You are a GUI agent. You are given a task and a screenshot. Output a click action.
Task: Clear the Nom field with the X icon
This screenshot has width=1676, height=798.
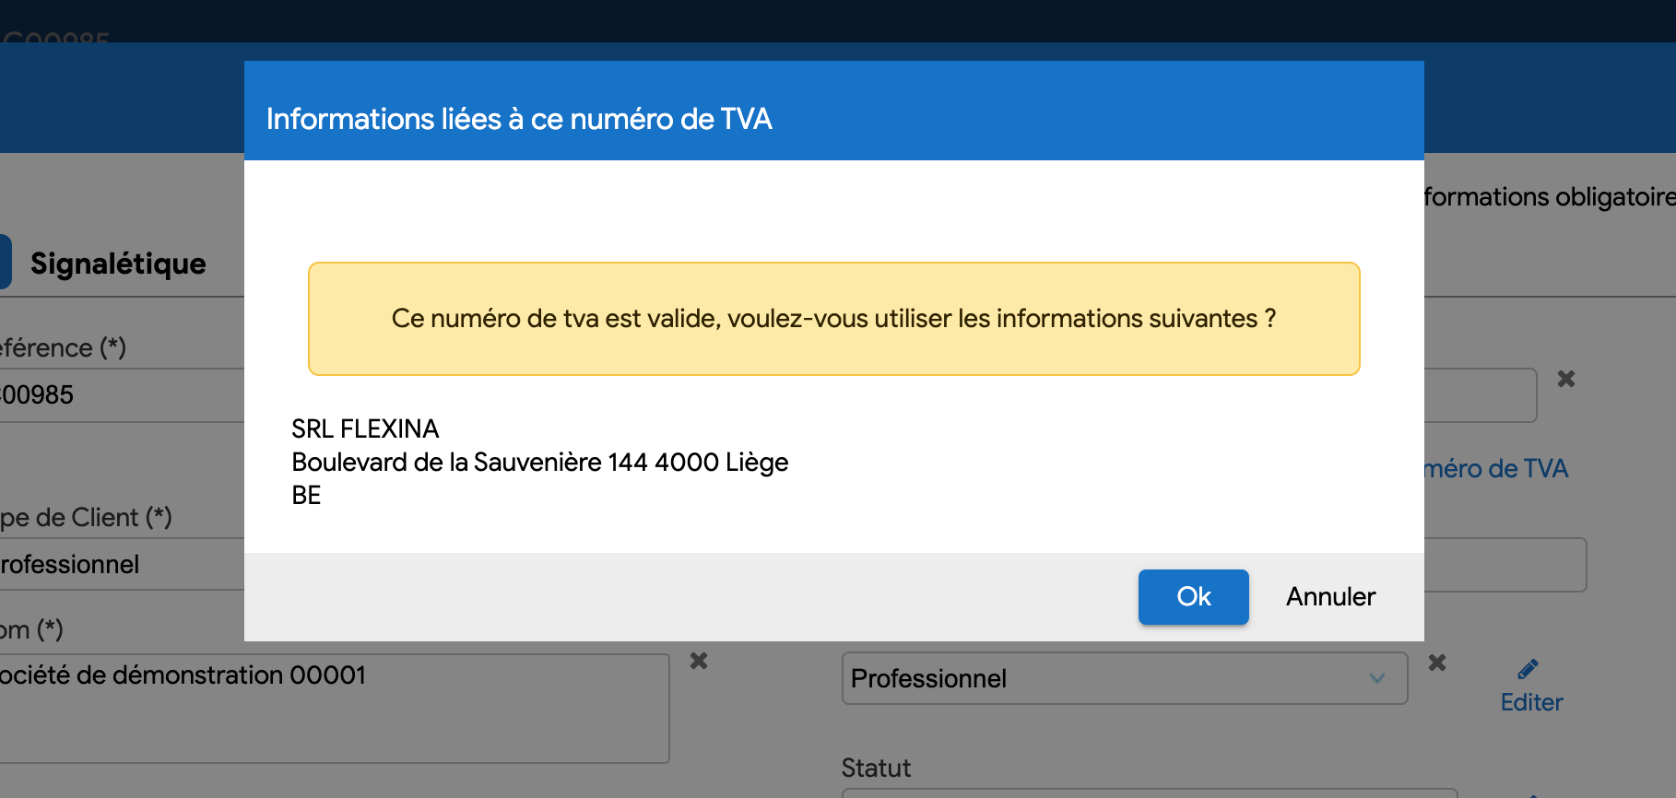pyautogui.click(x=699, y=661)
